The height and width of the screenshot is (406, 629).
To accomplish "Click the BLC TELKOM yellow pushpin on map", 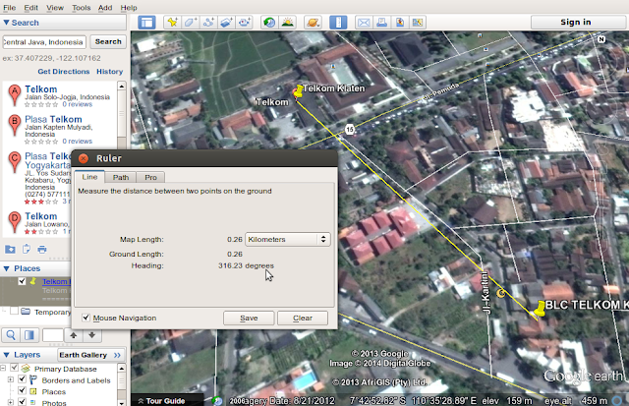I will point(540,309).
